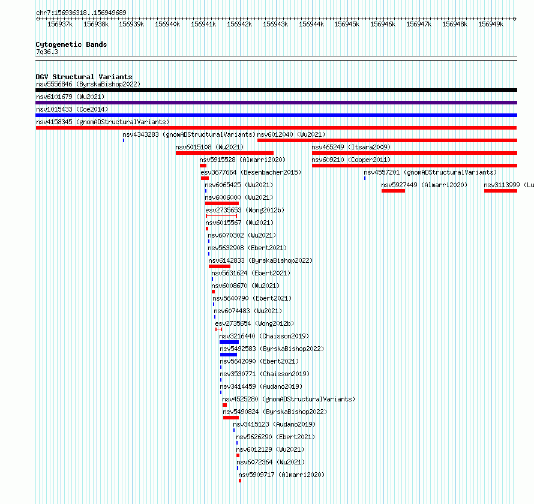Click the nsv6072364 (Wu2021) label

(x=271, y=462)
